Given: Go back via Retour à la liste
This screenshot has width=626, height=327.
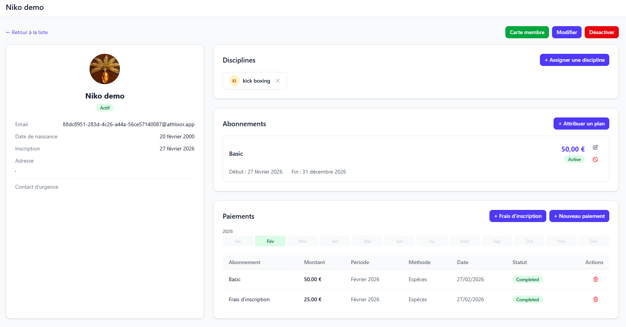Looking at the screenshot, I should 27,32.
